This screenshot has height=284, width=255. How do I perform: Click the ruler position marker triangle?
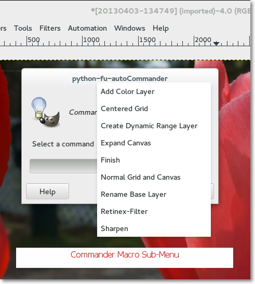coord(216,44)
